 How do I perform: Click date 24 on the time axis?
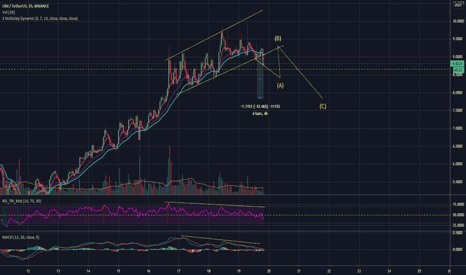pyautogui.click(x=389, y=271)
